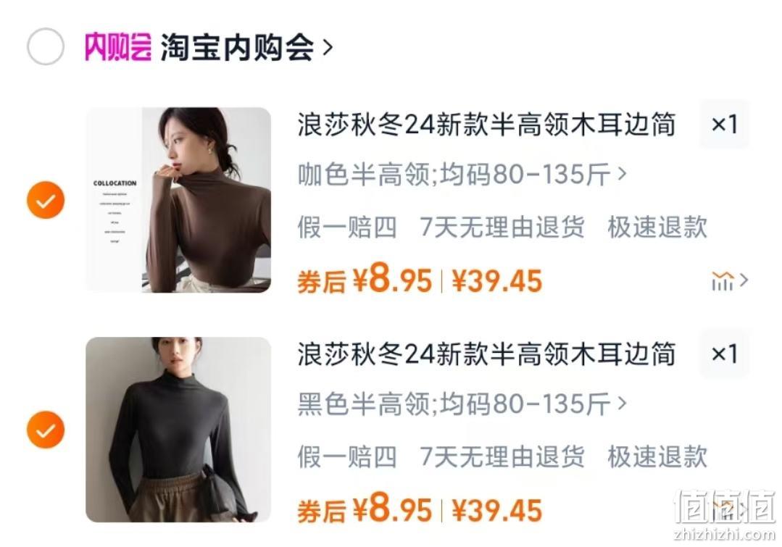
Task: Open brown turtleneck product thumbnail
Action: (x=178, y=200)
